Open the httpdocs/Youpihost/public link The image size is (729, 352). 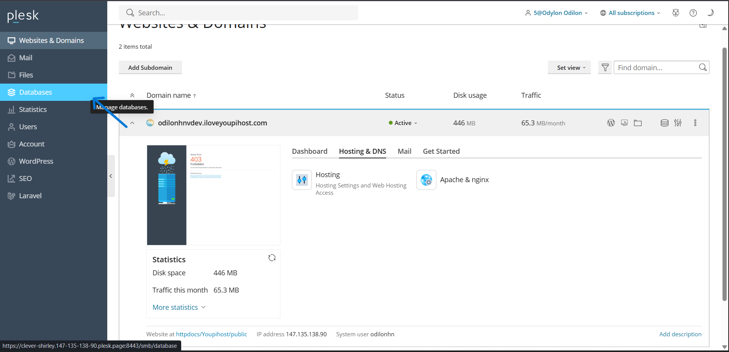pos(211,334)
